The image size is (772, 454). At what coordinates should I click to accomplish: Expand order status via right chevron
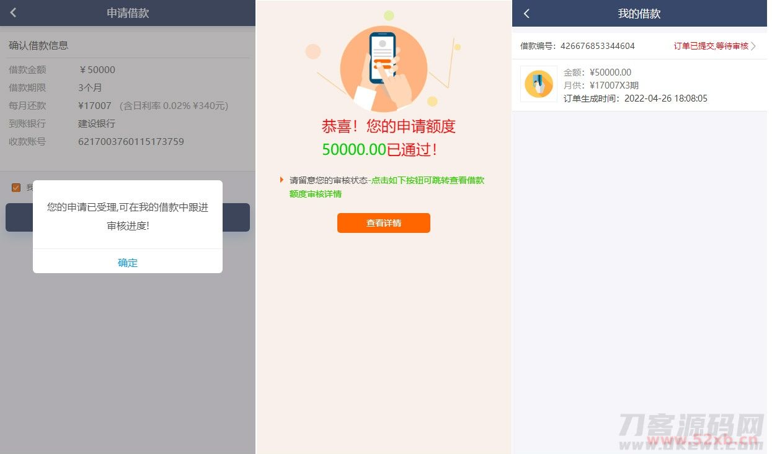[x=753, y=46]
